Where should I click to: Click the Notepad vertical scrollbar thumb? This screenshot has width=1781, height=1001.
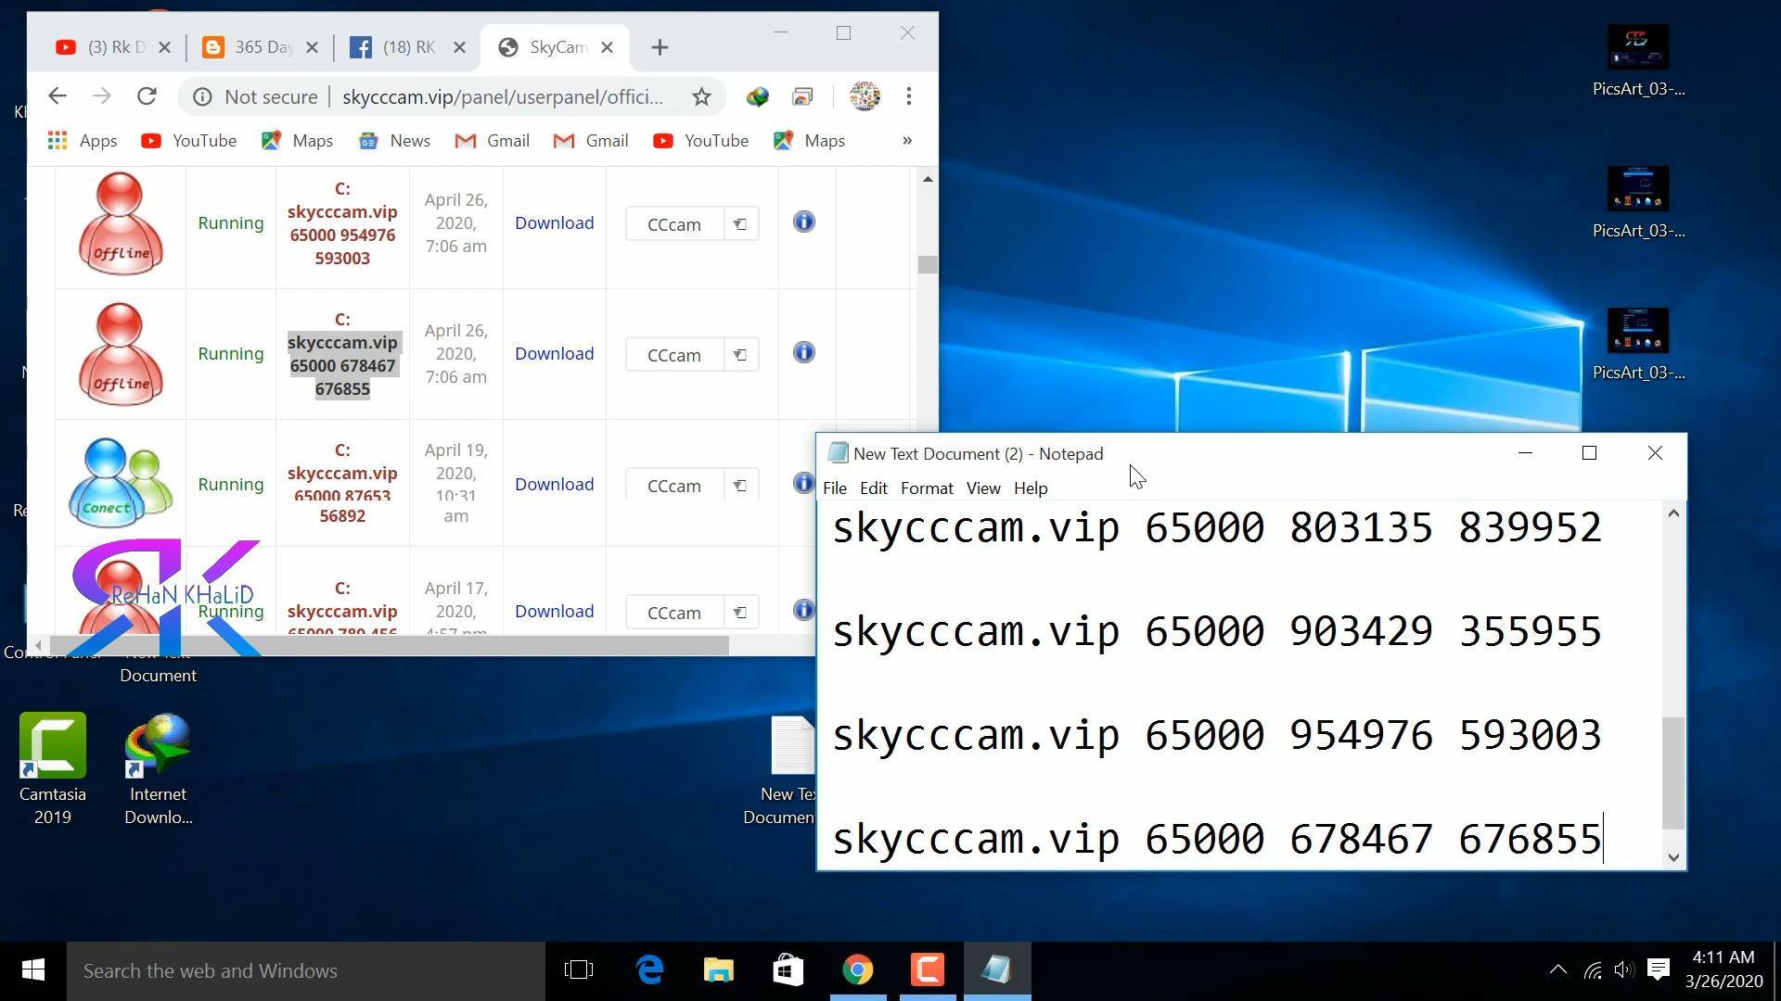coord(1672,773)
